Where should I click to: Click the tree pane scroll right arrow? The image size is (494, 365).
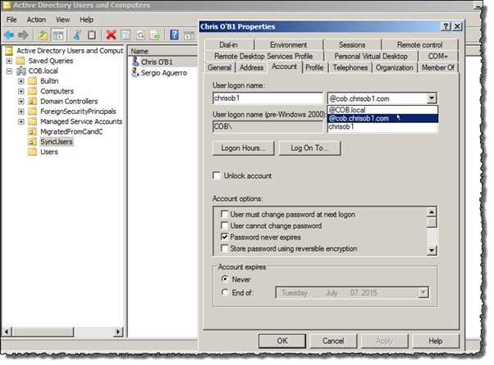point(118,331)
